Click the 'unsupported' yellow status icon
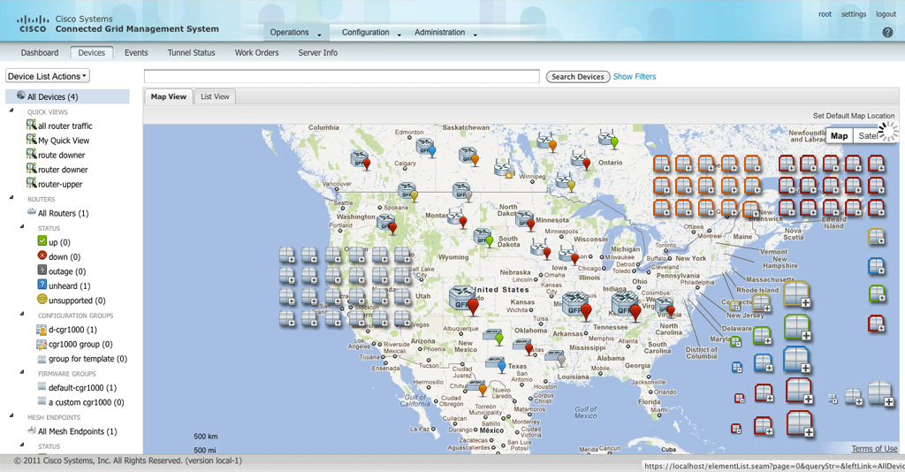 (x=42, y=301)
